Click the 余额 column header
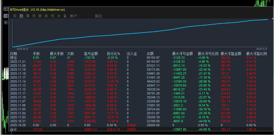276x135 pixels. pos(150,54)
